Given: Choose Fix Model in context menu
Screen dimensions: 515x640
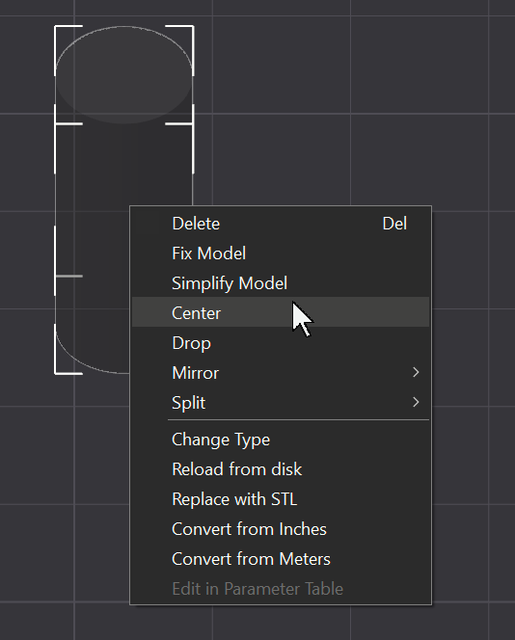Looking at the screenshot, I should click(x=281, y=253).
